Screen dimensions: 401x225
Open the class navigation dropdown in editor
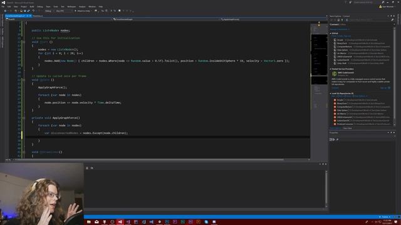click(166, 19)
